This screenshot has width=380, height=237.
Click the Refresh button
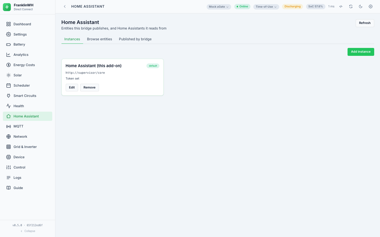365,23
